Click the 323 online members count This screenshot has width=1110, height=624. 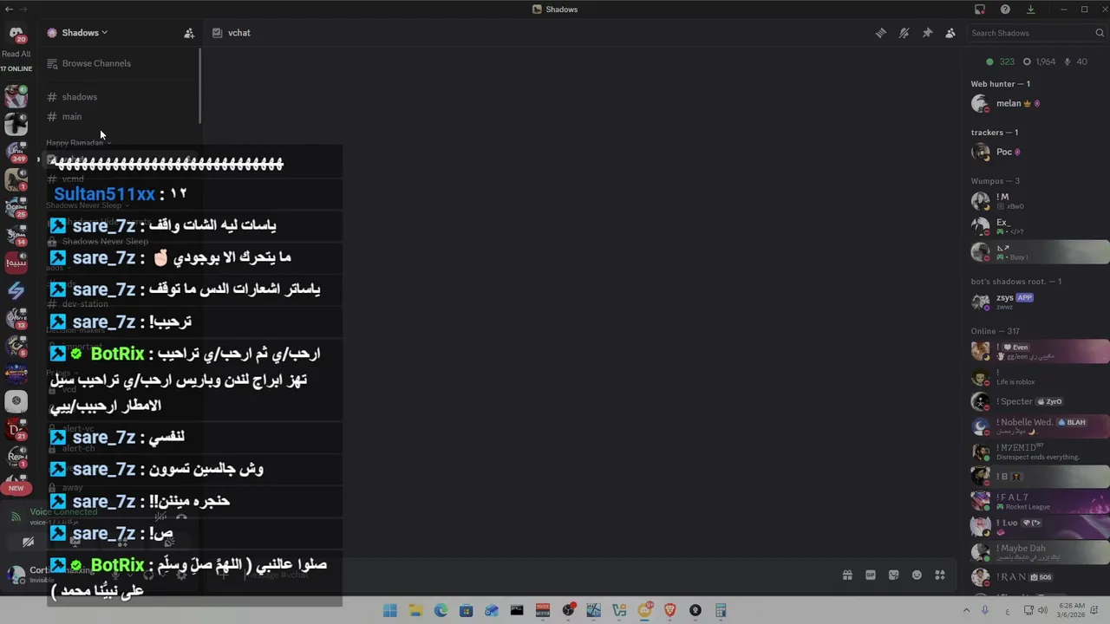click(1001, 62)
